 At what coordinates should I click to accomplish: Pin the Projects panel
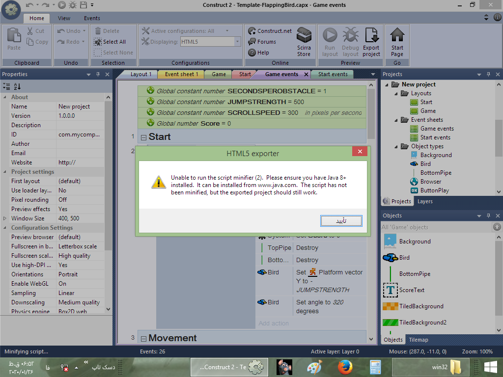click(x=488, y=75)
